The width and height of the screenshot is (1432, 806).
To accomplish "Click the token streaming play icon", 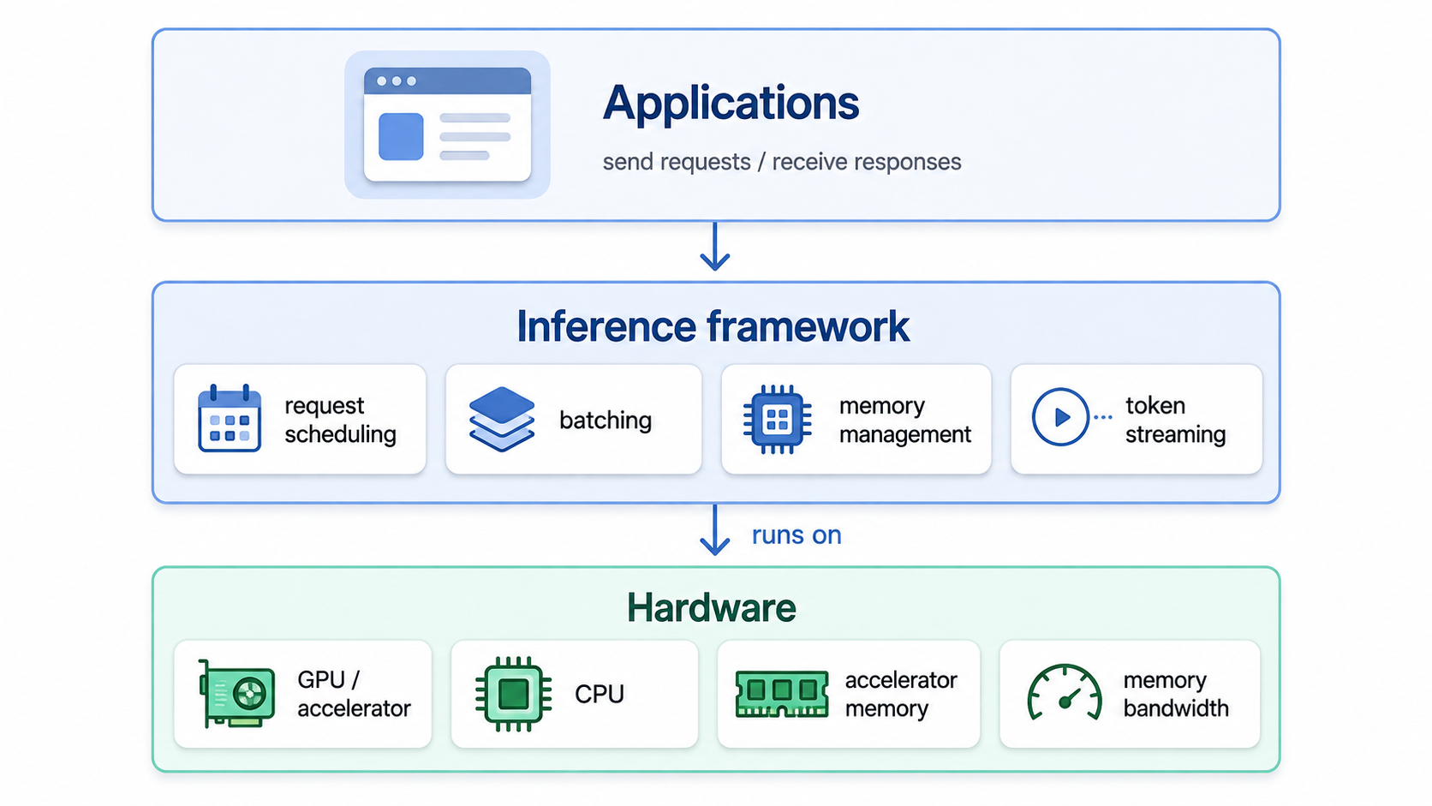I will coord(1071,417).
